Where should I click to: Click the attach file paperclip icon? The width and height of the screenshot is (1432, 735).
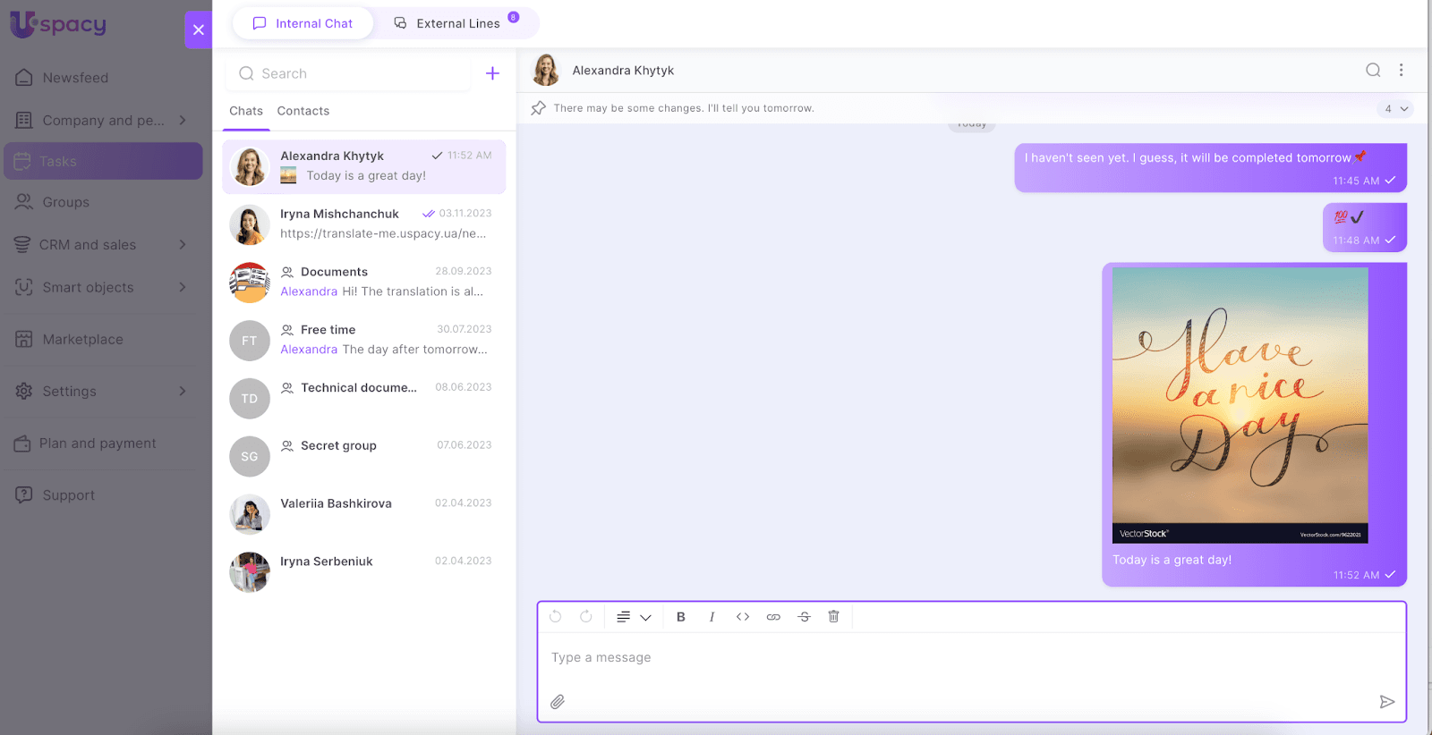tap(558, 702)
